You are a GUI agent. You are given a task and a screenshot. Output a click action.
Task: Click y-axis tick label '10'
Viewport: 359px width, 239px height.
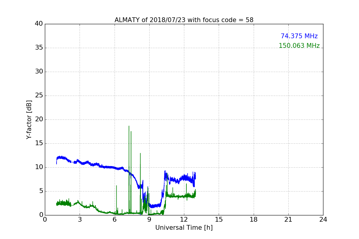pyautogui.click(x=39, y=167)
